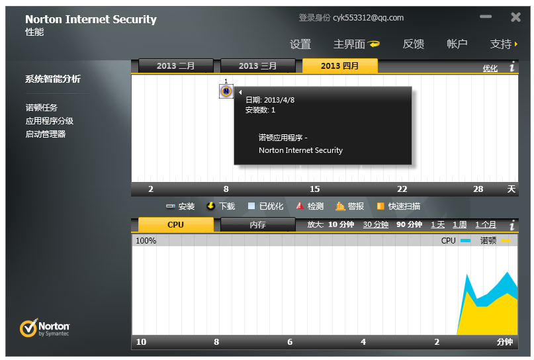Click the 系统智能分析 sidebar heading

[x=53, y=79]
